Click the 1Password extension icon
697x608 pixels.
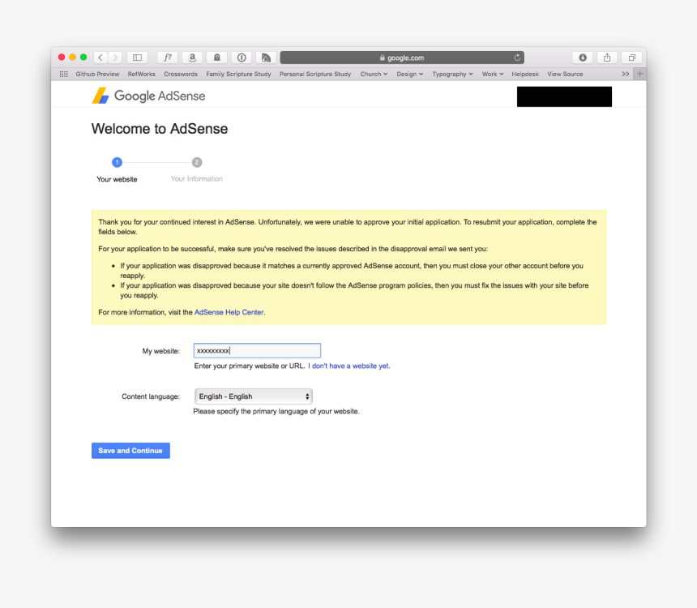tap(242, 58)
